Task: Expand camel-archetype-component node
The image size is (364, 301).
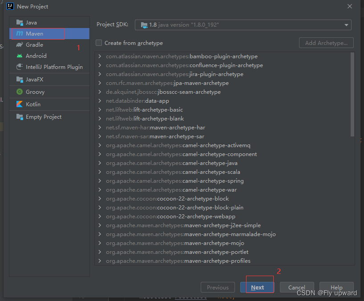Action: pos(100,154)
